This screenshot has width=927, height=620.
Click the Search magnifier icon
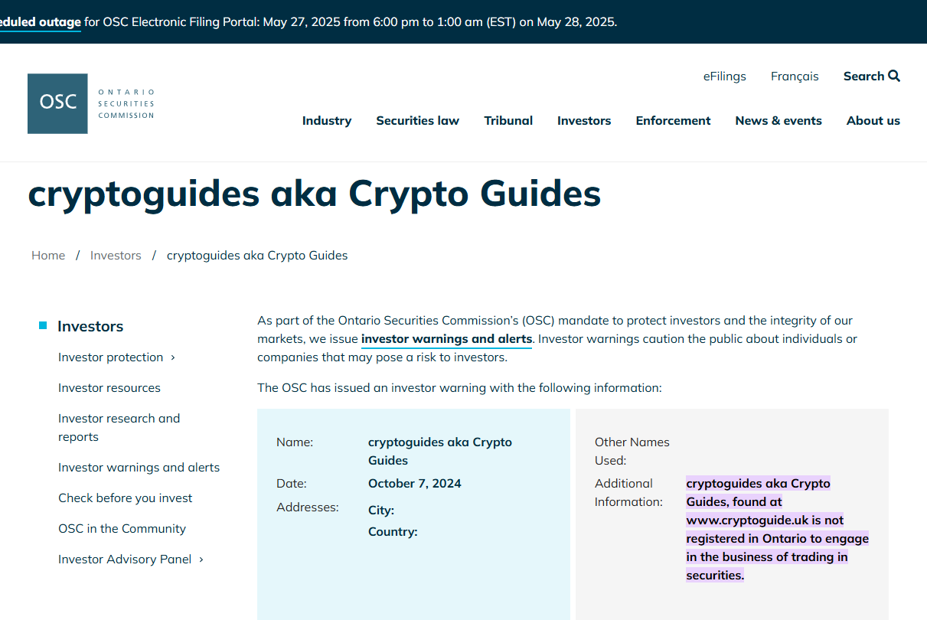click(x=894, y=76)
